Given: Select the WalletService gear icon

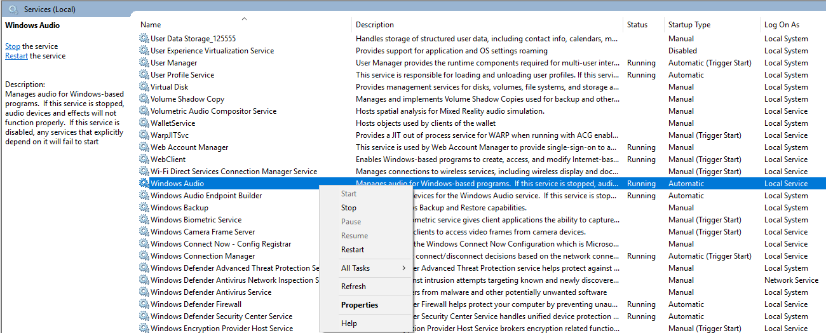Looking at the screenshot, I should tap(144, 123).
